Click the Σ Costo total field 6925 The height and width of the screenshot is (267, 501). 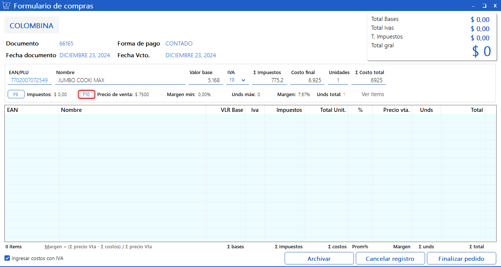[x=368, y=80]
